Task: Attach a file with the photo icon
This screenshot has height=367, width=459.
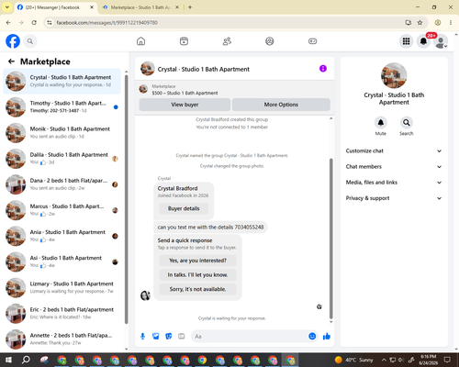Action: (156, 337)
